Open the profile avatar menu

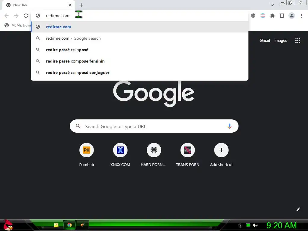tap(292, 16)
